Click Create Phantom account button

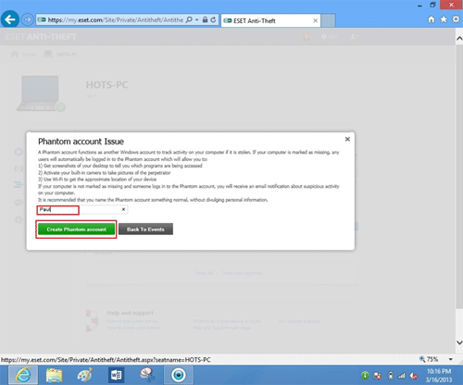tap(76, 230)
